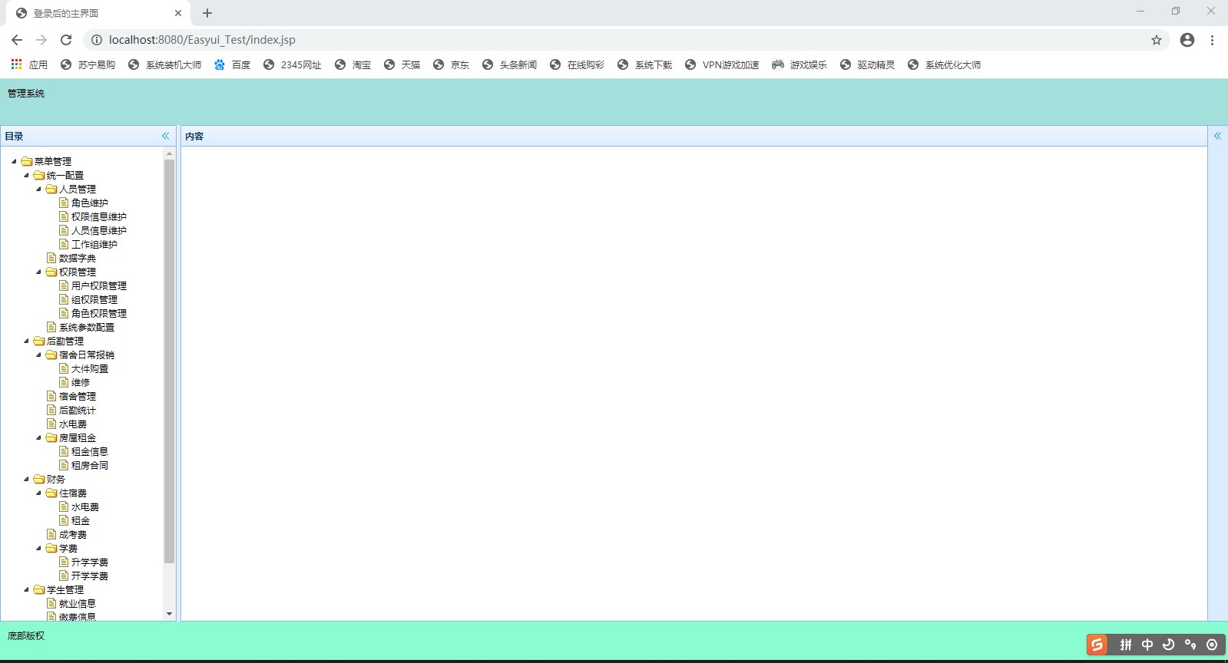Image resolution: width=1228 pixels, height=663 pixels.
Task: Open the 人员信息维护 tree item
Action: [x=99, y=230]
